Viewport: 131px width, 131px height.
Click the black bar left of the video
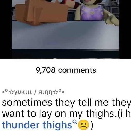[x=6, y=29]
